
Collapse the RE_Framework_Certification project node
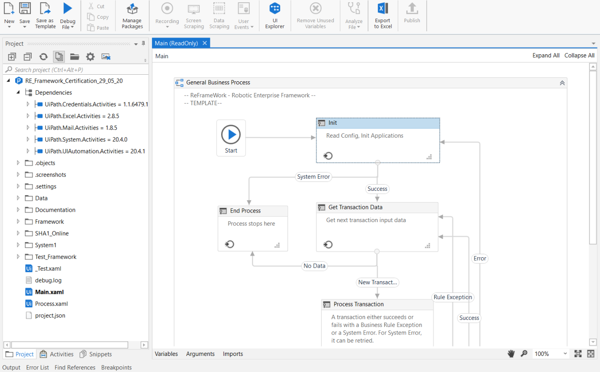9,80
